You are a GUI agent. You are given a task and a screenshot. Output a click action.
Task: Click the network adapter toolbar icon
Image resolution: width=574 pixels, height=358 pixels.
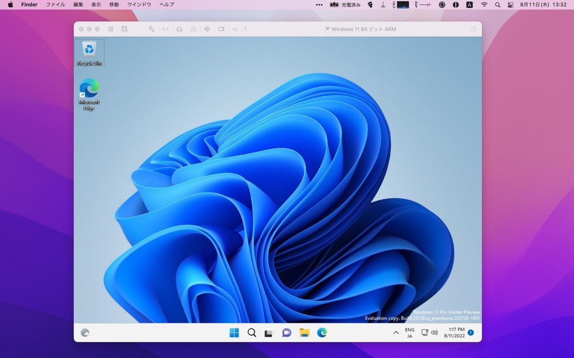(165, 29)
